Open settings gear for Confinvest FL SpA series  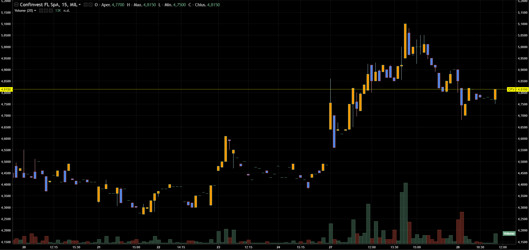pyautogui.click(x=90, y=5)
